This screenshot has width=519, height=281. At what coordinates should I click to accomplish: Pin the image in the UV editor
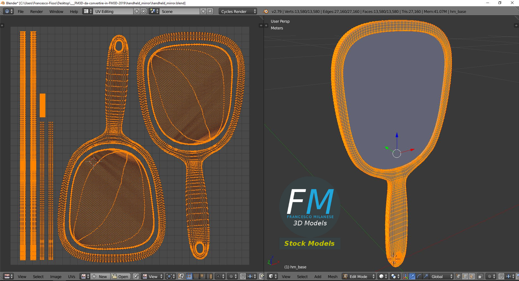coord(136,276)
